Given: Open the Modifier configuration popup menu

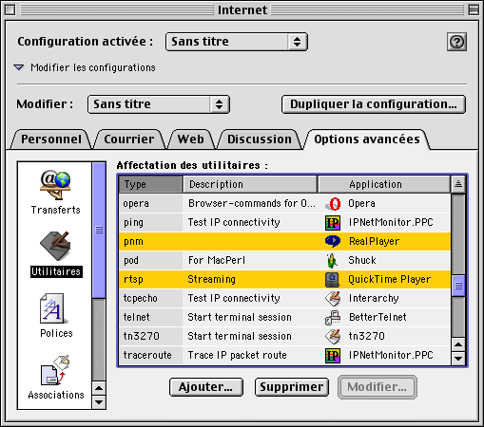Looking at the screenshot, I should [x=159, y=104].
